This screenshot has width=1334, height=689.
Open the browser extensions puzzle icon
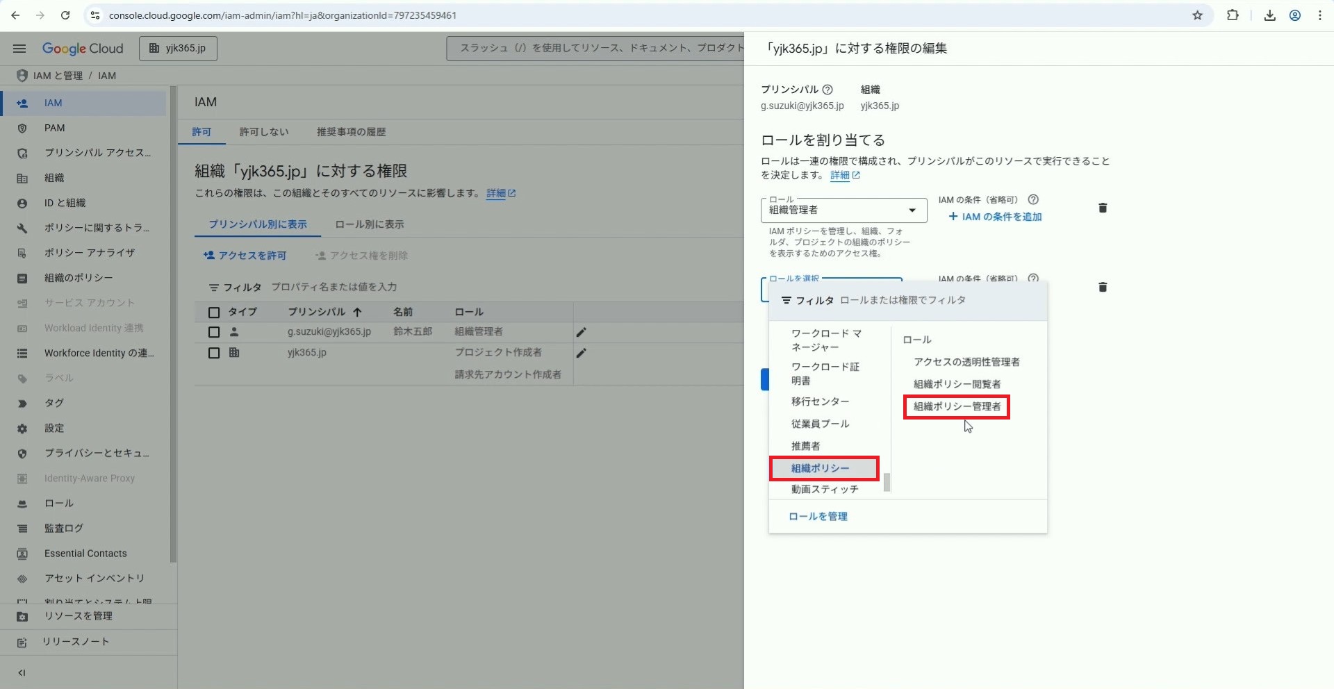[x=1233, y=15]
